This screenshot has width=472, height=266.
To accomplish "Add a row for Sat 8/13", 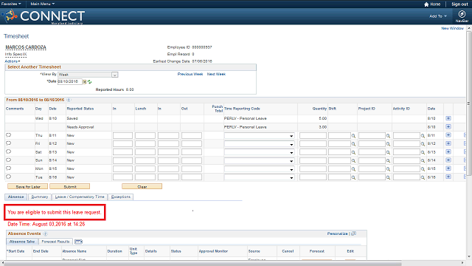I will point(448,151).
